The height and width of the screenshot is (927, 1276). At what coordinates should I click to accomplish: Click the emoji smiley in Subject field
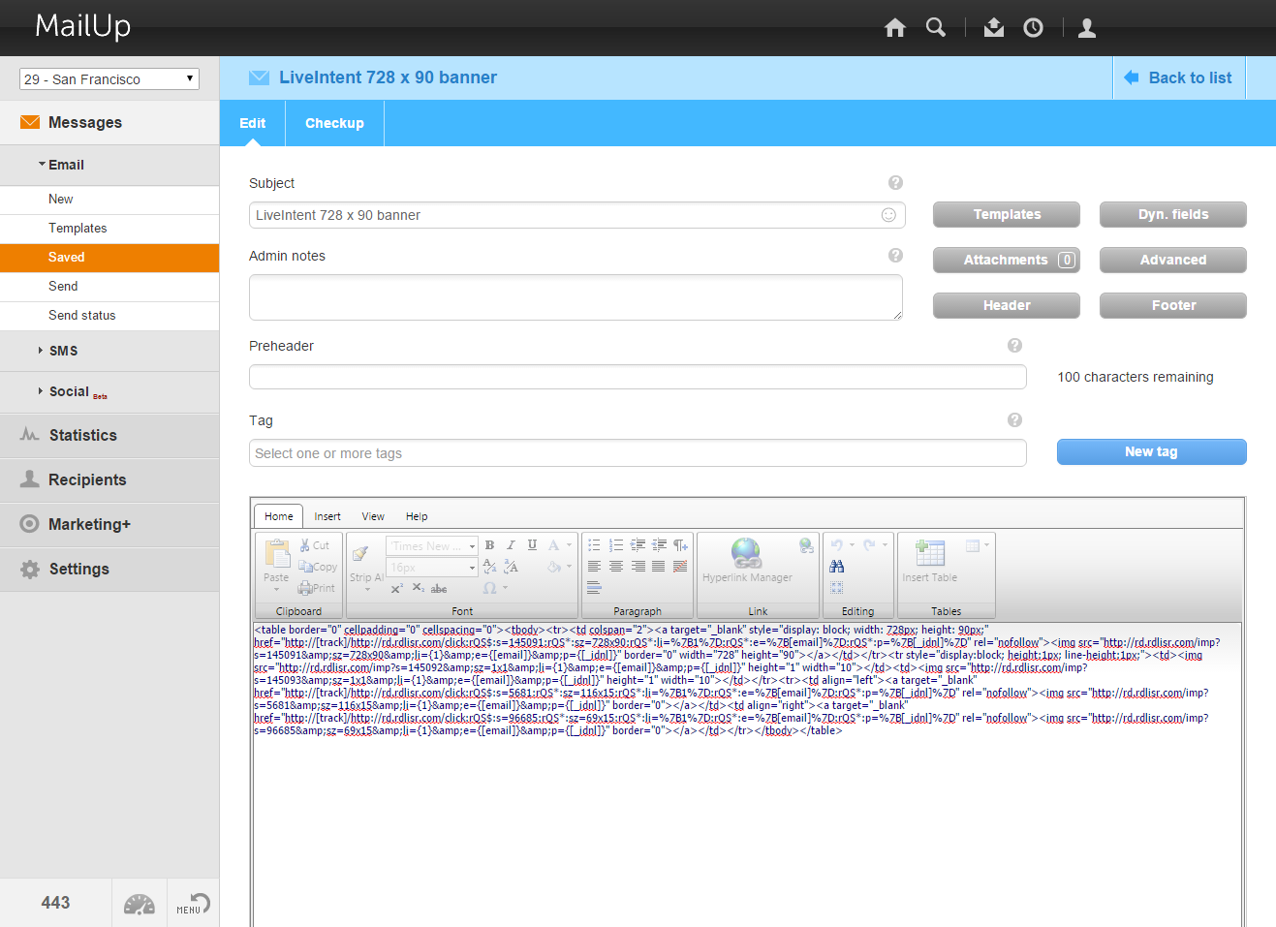pos(887,215)
